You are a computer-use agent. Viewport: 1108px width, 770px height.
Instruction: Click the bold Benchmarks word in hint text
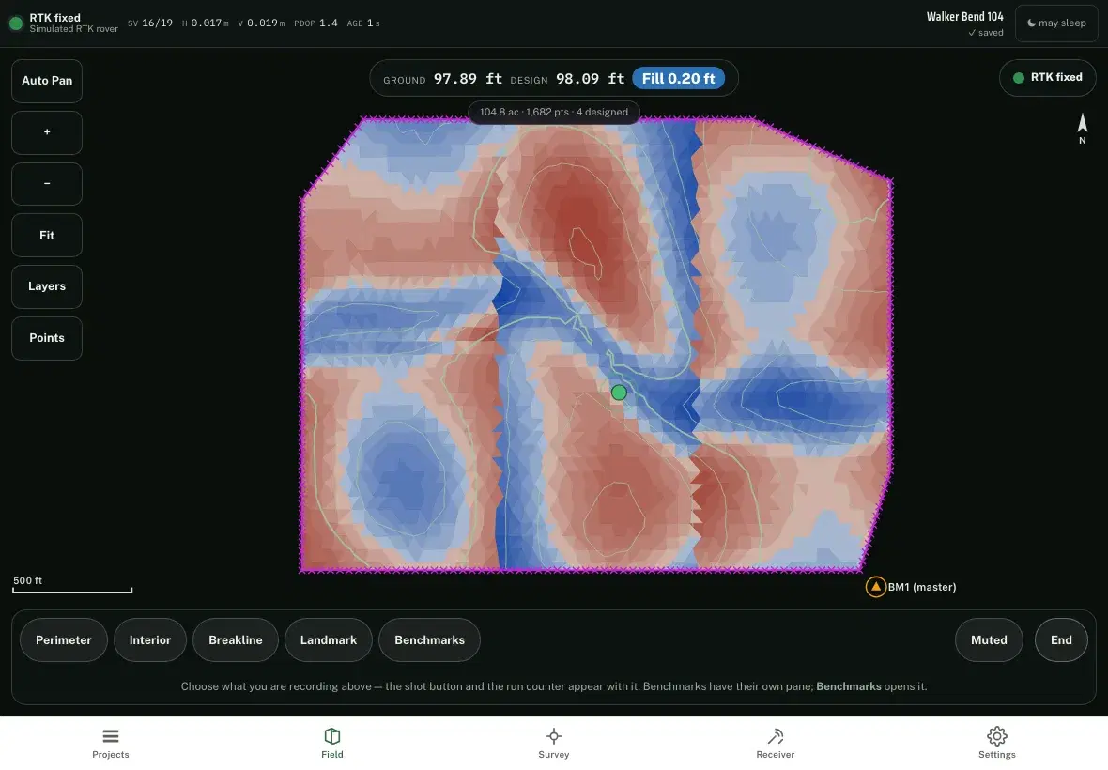click(848, 686)
